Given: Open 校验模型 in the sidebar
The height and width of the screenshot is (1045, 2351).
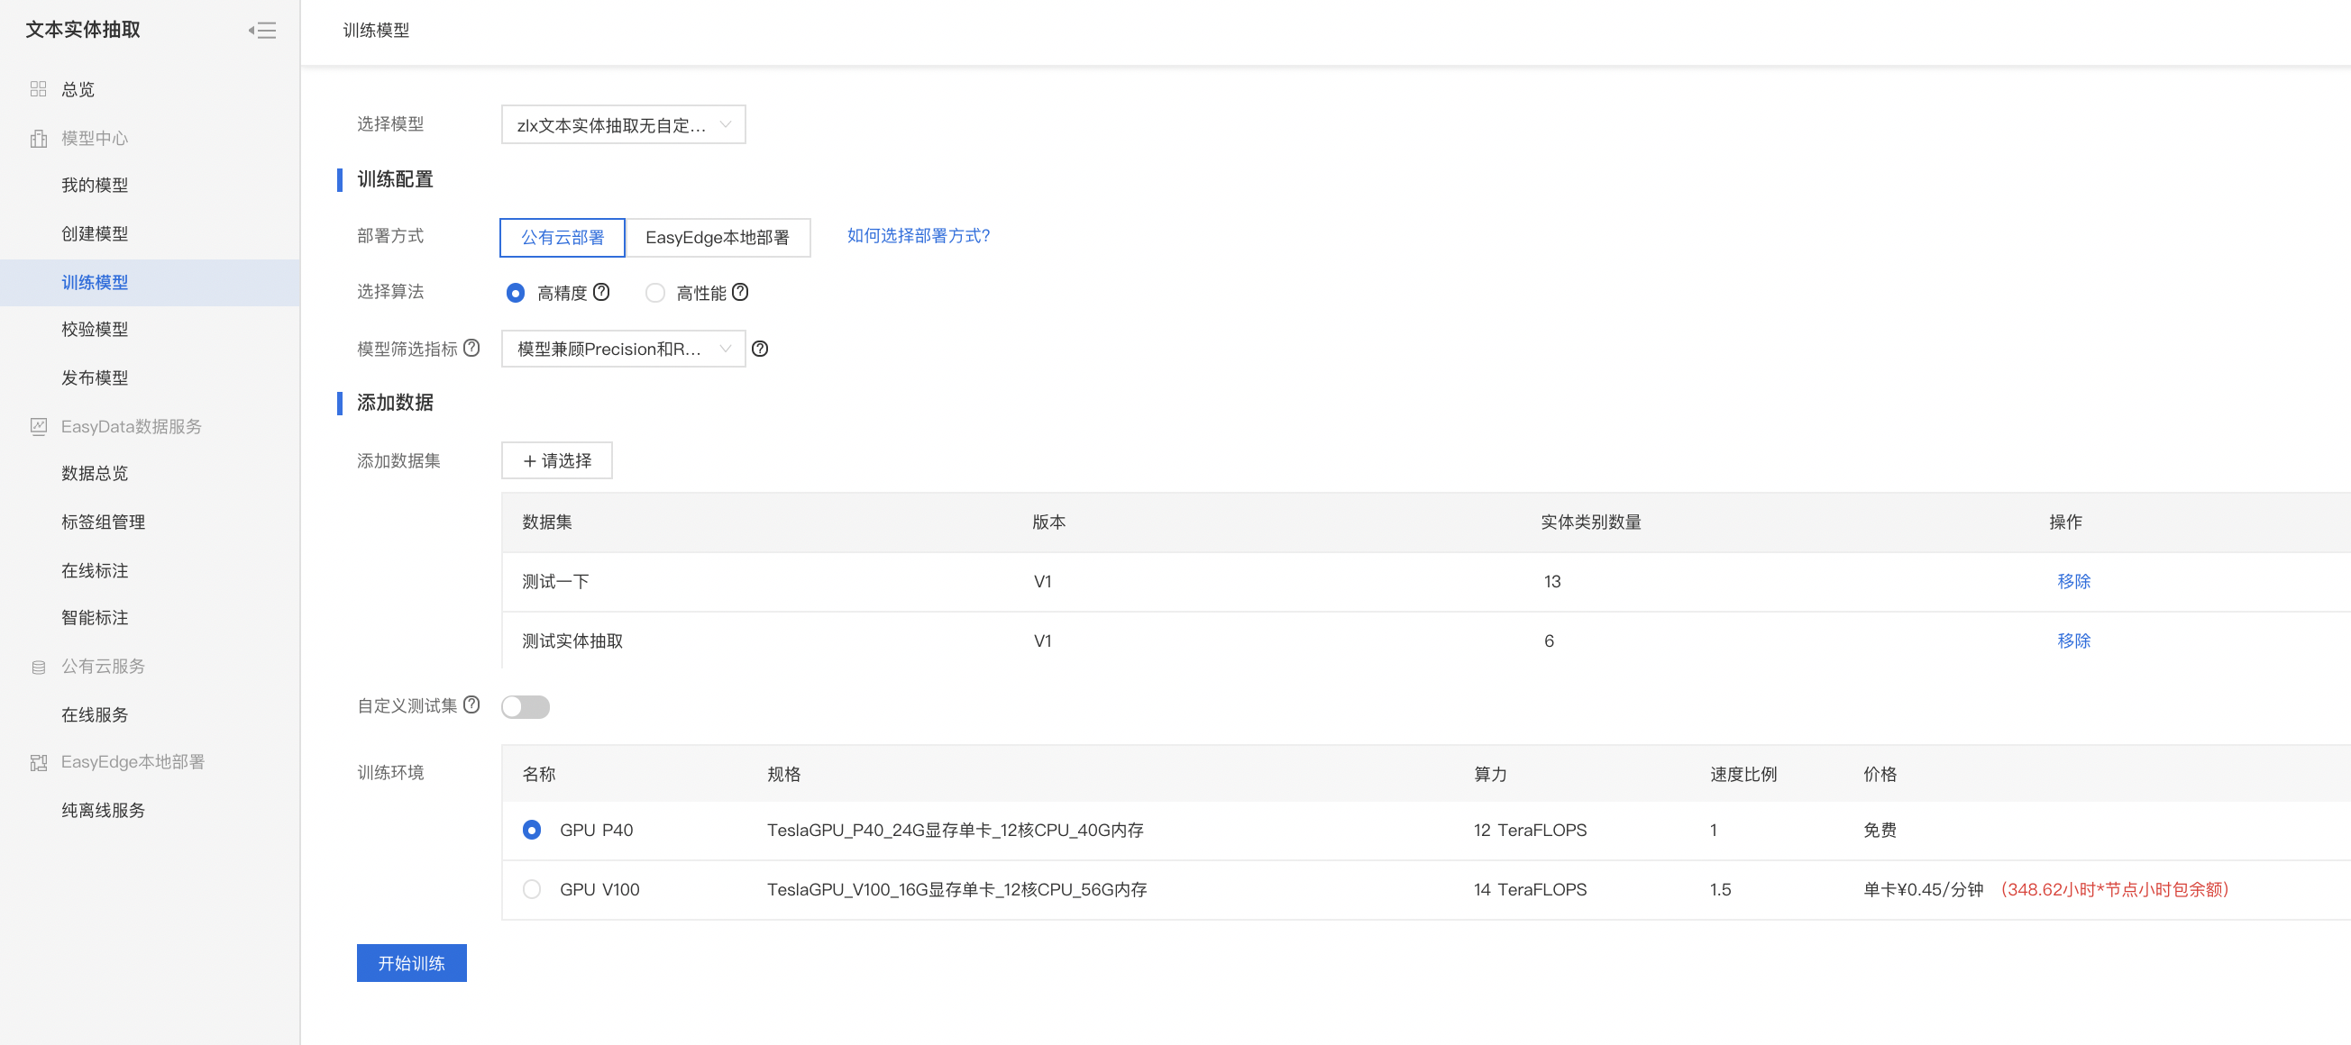Looking at the screenshot, I should [95, 329].
